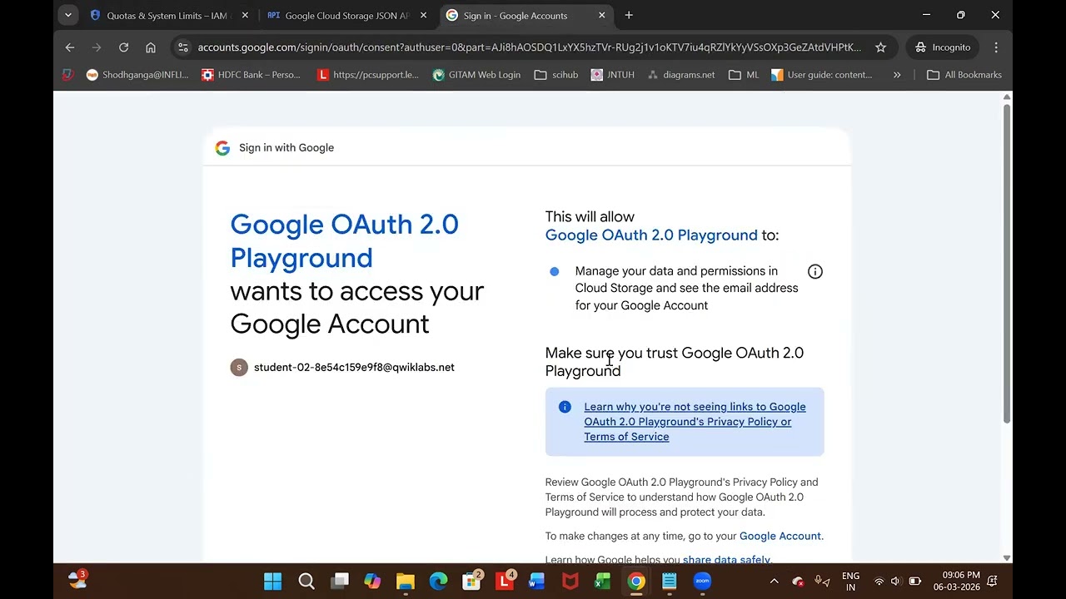Click the student qwiklabs account email
Image resolution: width=1066 pixels, height=599 pixels.
pos(354,367)
